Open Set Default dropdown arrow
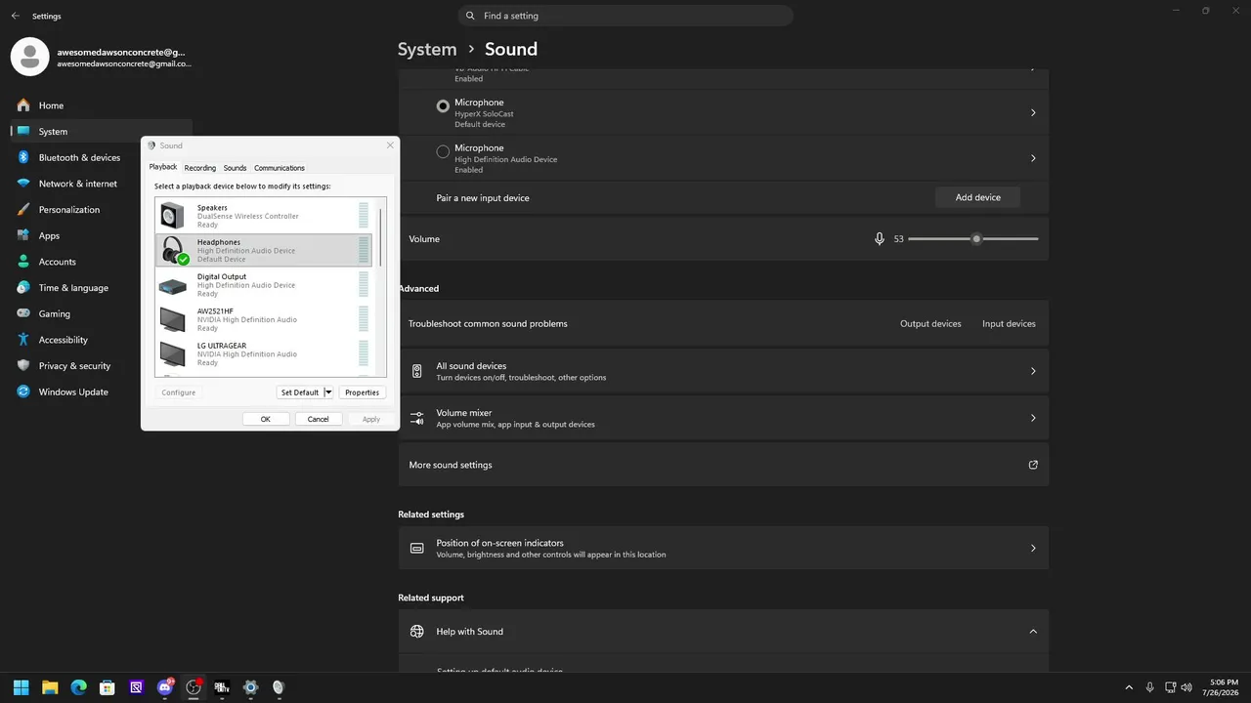Screen dimensions: 1251x703 pos(328,393)
